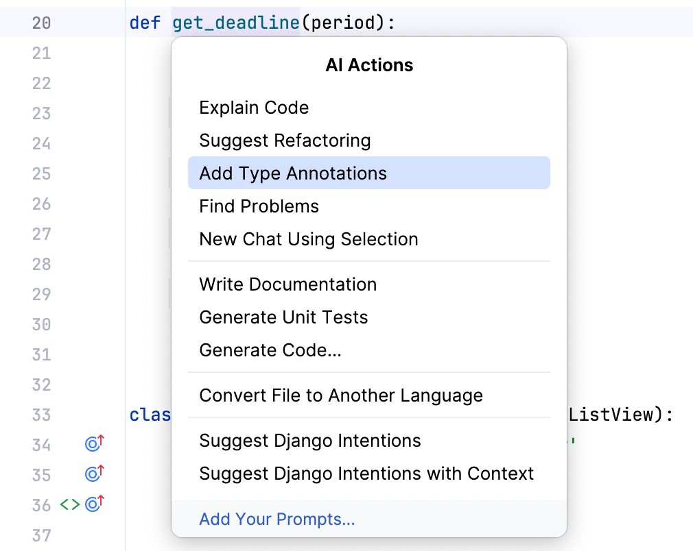This screenshot has height=551, width=693.
Task: Click the overriding method gutter icon on line 34
Action: tap(93, 443)
